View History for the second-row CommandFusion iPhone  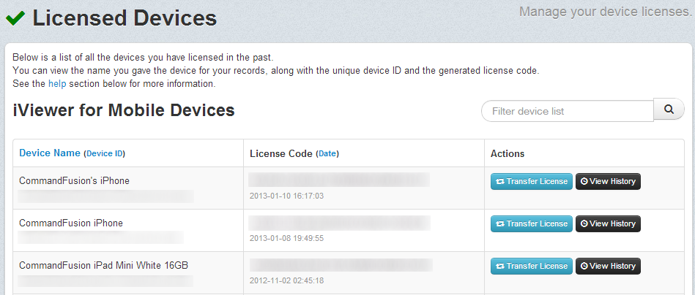pyautogui.click(x=608, y=224)
